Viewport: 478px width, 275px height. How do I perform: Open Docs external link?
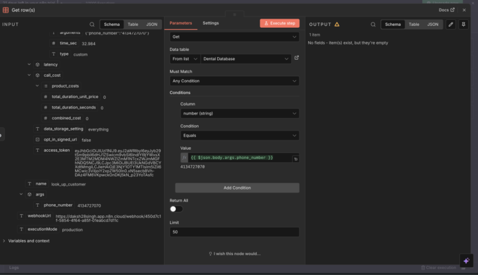pyautogui.click(x=447, y=10)
